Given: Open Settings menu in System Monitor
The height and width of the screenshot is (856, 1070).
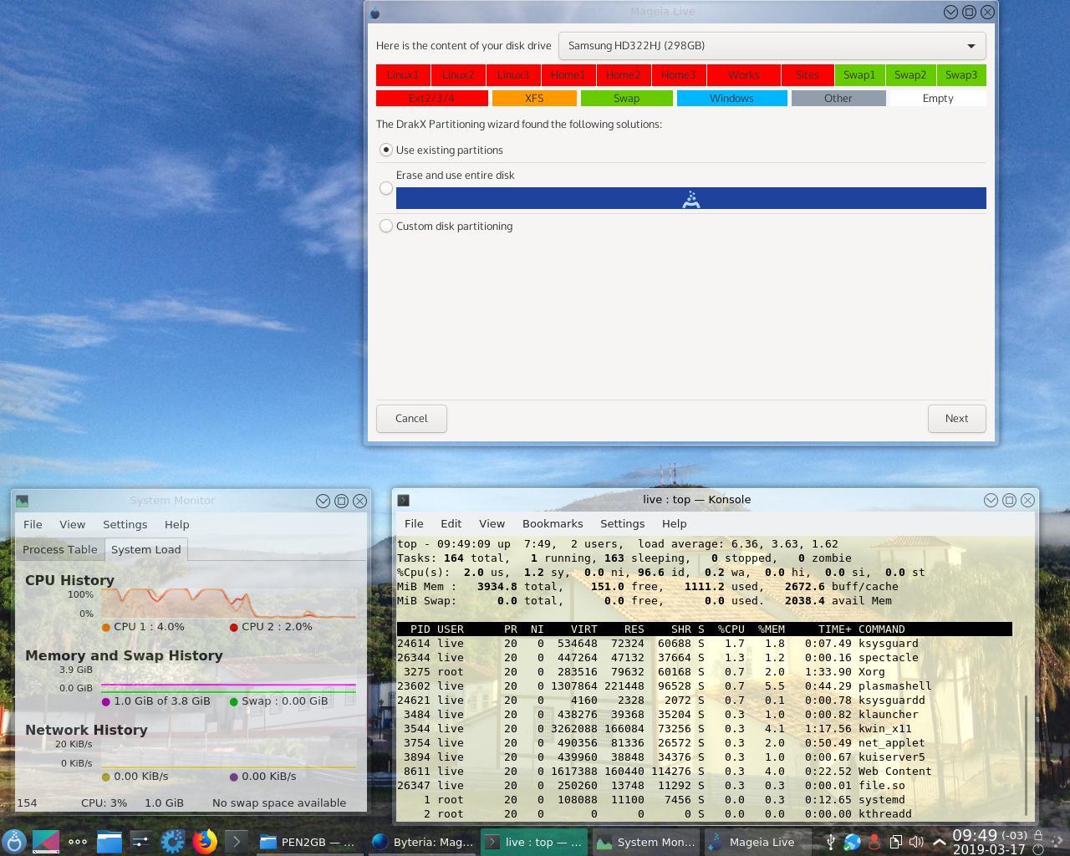Looking at the screenshot, I should click(x=125, y=524).
